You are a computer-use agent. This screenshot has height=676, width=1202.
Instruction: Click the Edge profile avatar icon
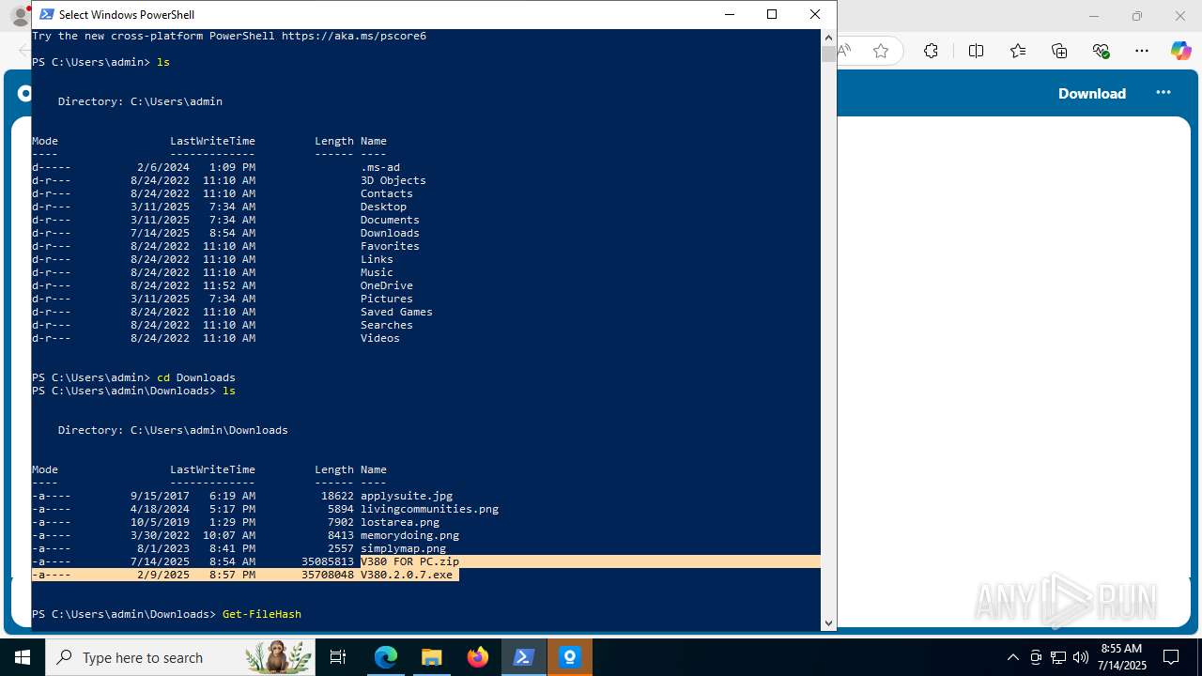pos(19,16)
